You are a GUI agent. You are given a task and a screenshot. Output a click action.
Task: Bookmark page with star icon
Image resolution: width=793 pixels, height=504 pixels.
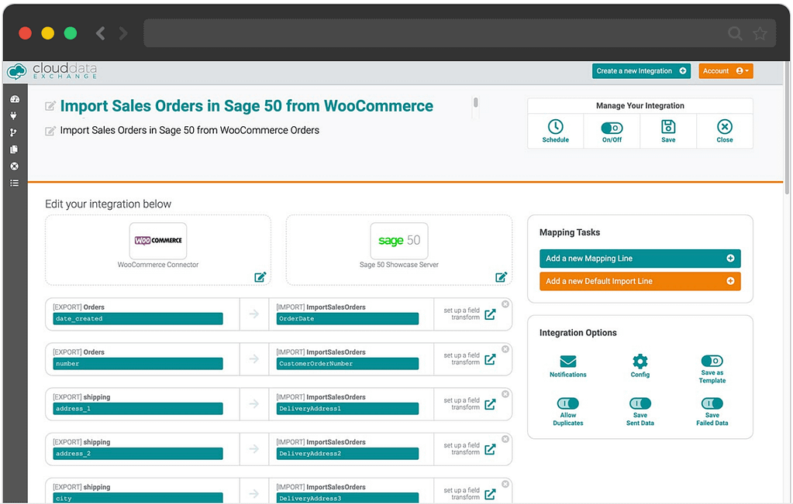coord(760,33)
